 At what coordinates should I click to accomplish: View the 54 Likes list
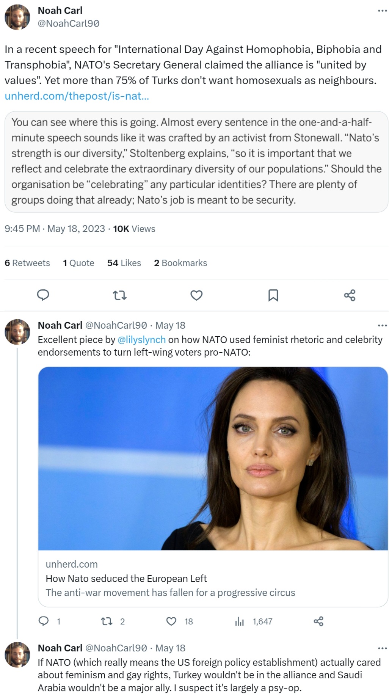(x=124, y=263)
